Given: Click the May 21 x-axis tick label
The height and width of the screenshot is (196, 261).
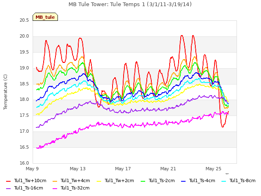Looking at the screenshot, I should (168, 169).
